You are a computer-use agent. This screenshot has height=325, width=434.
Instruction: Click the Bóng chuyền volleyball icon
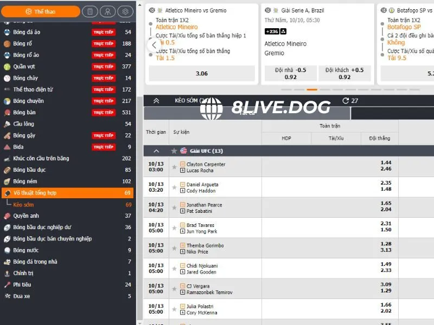point(7,101)
